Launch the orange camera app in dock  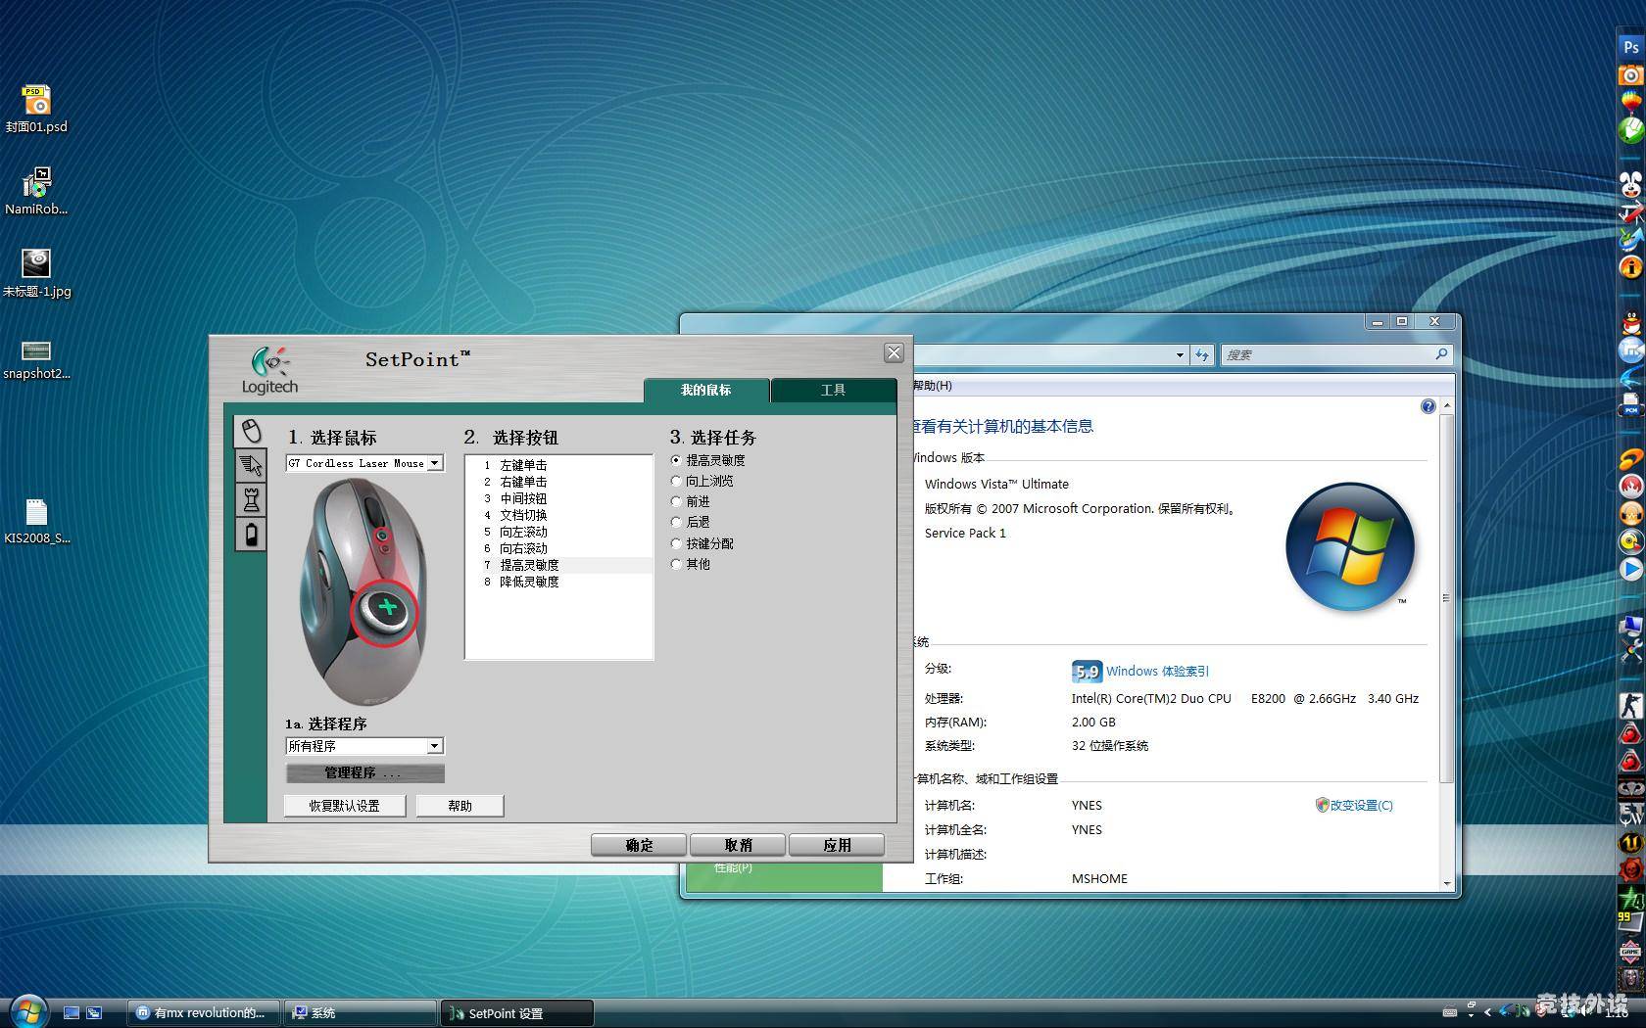pos(1630,74)
